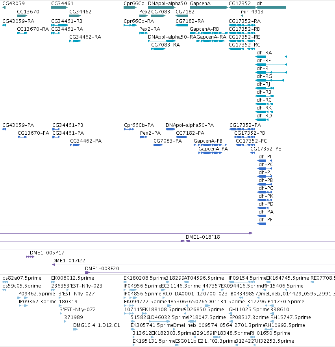Open the CG43059-RA transcript
This screenshot has width=335, height=347.
tap(4, 25)
